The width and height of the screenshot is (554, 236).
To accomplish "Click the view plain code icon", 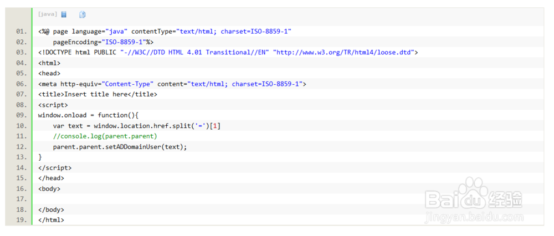I will 64,14.
